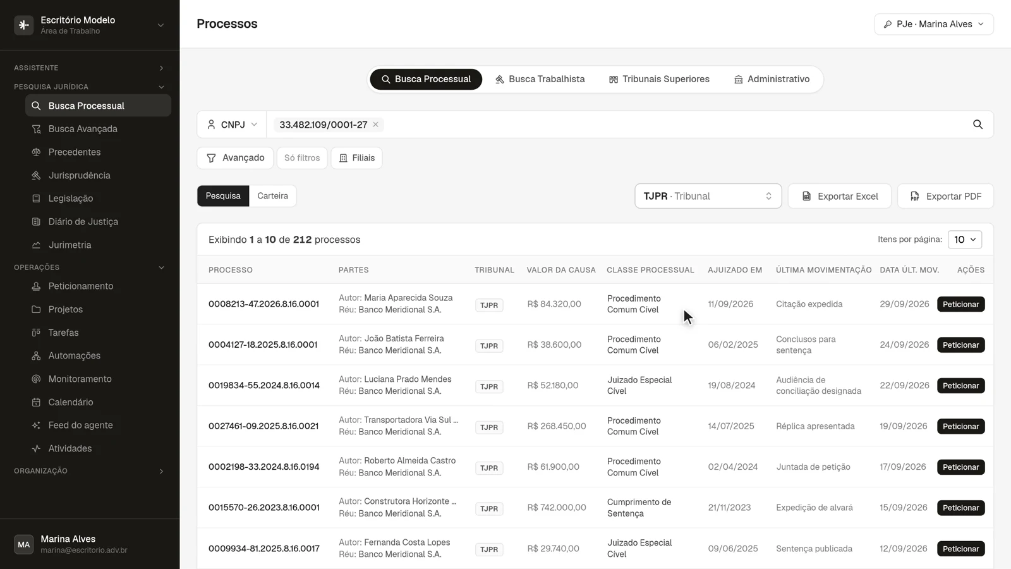The height and width of the screenshot is (569, 1011).
Task: Toggle Só filtros option
Action: point(302,158)
